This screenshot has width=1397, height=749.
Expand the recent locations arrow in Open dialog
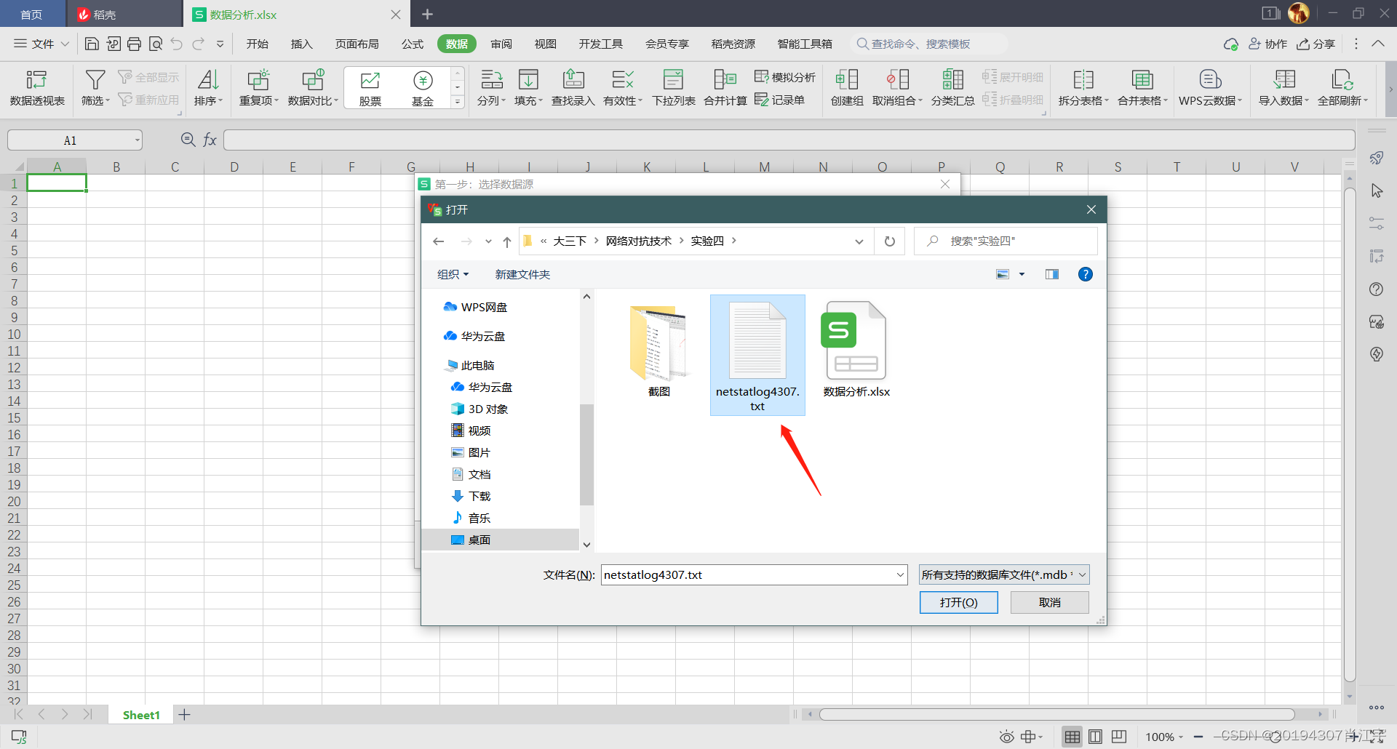(x=488, y=241)
